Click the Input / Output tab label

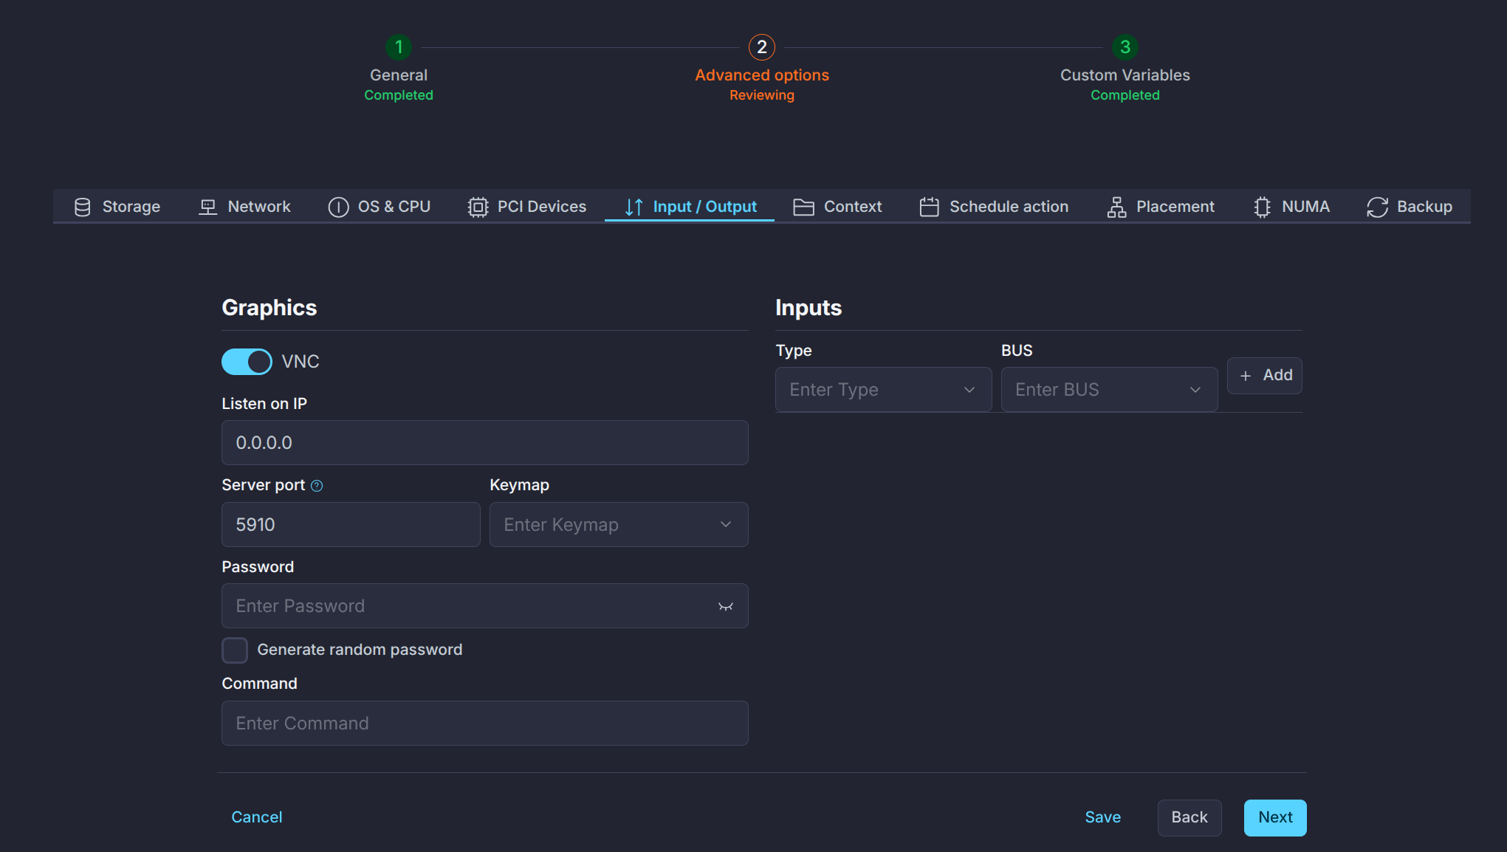704,207
